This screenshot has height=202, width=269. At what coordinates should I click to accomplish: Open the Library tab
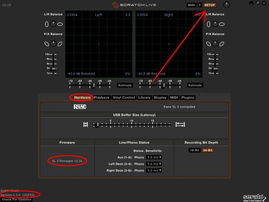[145, 98]
